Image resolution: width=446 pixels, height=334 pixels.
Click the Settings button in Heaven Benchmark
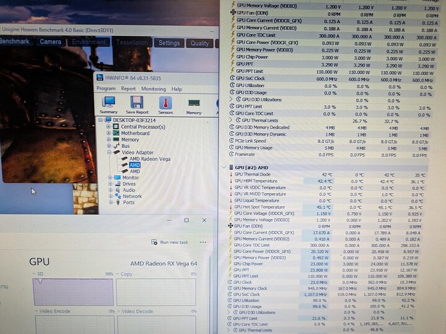coord(168,43)
